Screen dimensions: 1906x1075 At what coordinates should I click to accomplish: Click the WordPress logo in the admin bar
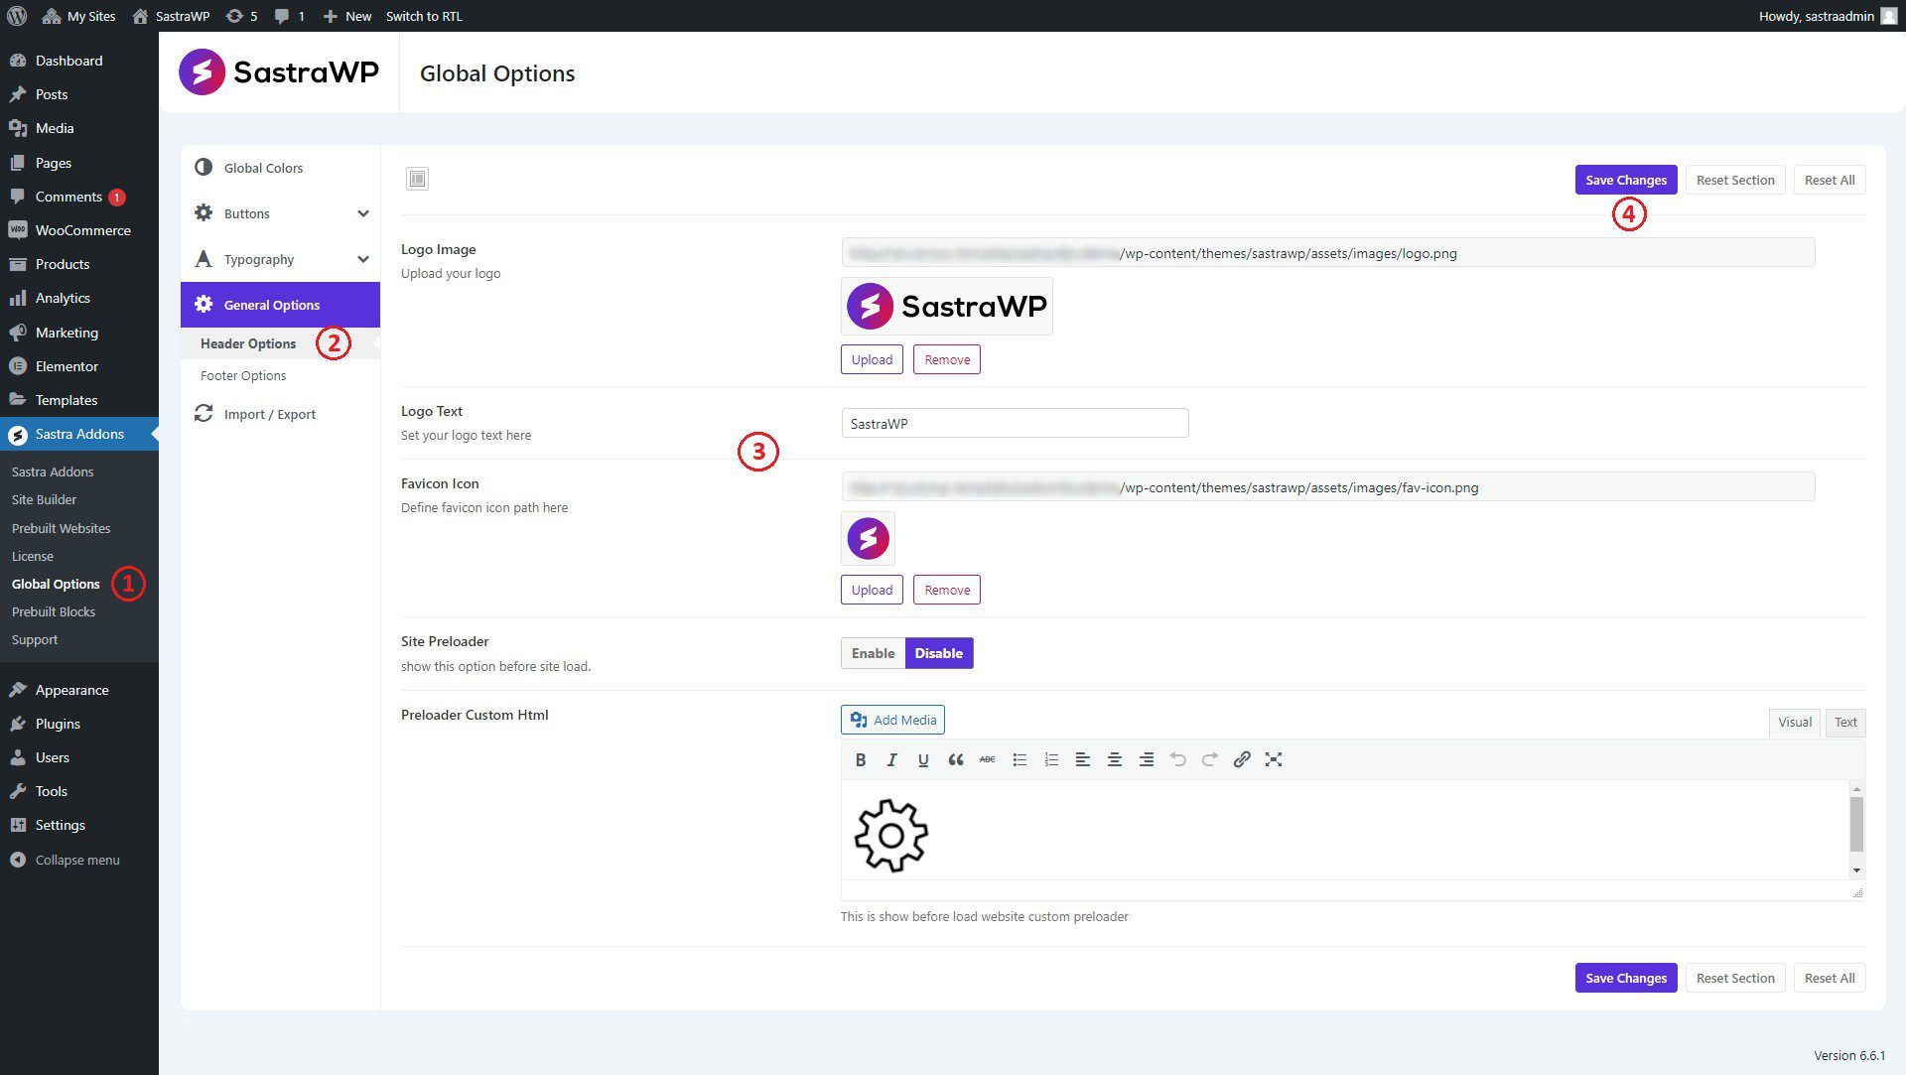pyautogui.click(x=17, y=16)
